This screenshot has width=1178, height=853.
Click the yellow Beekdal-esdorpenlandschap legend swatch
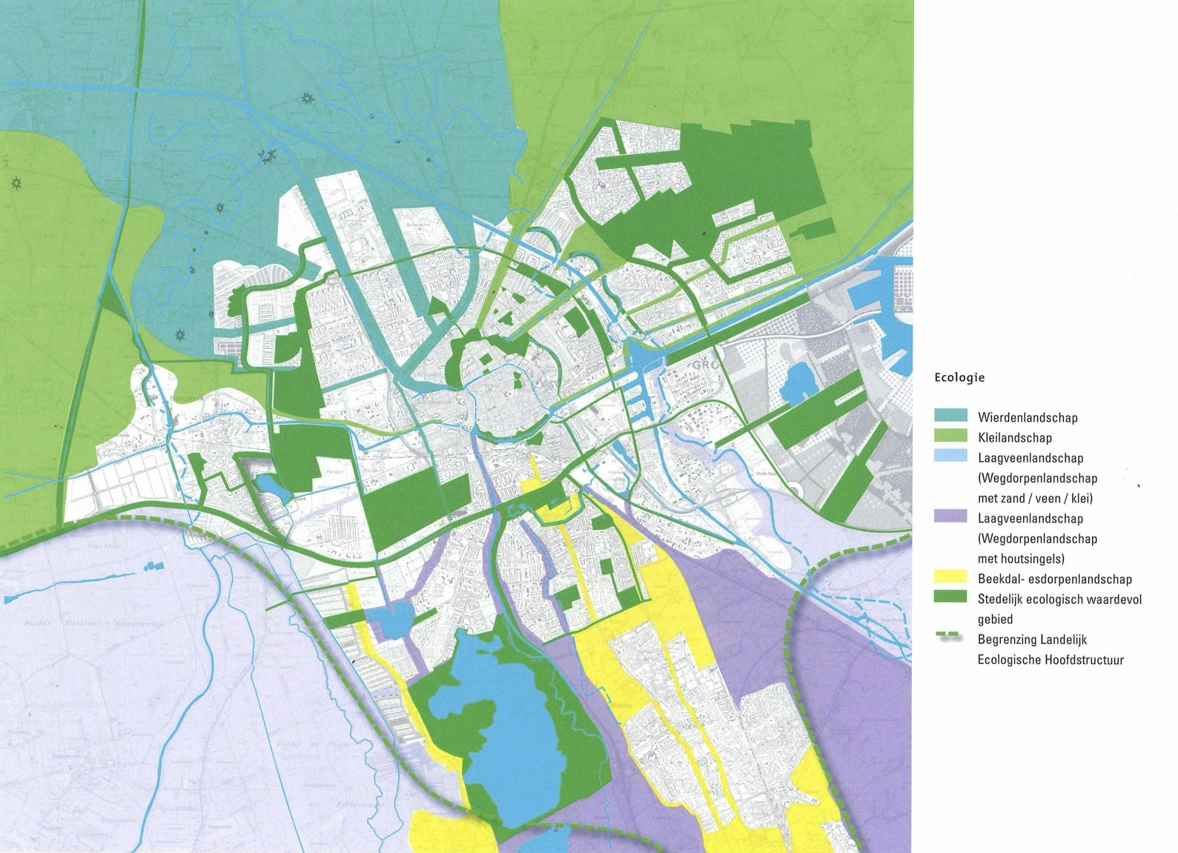(944, 577)
